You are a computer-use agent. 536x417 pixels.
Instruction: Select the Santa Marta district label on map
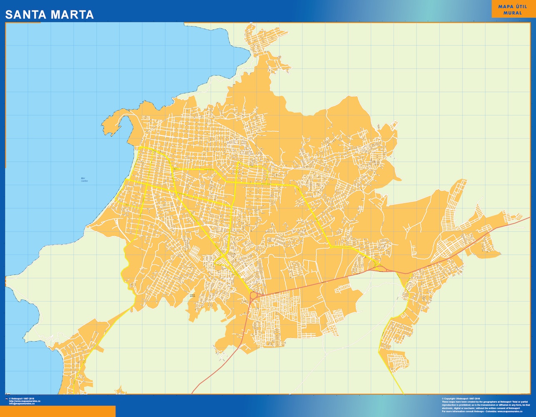pyautogui.click(x=192, y=296)
